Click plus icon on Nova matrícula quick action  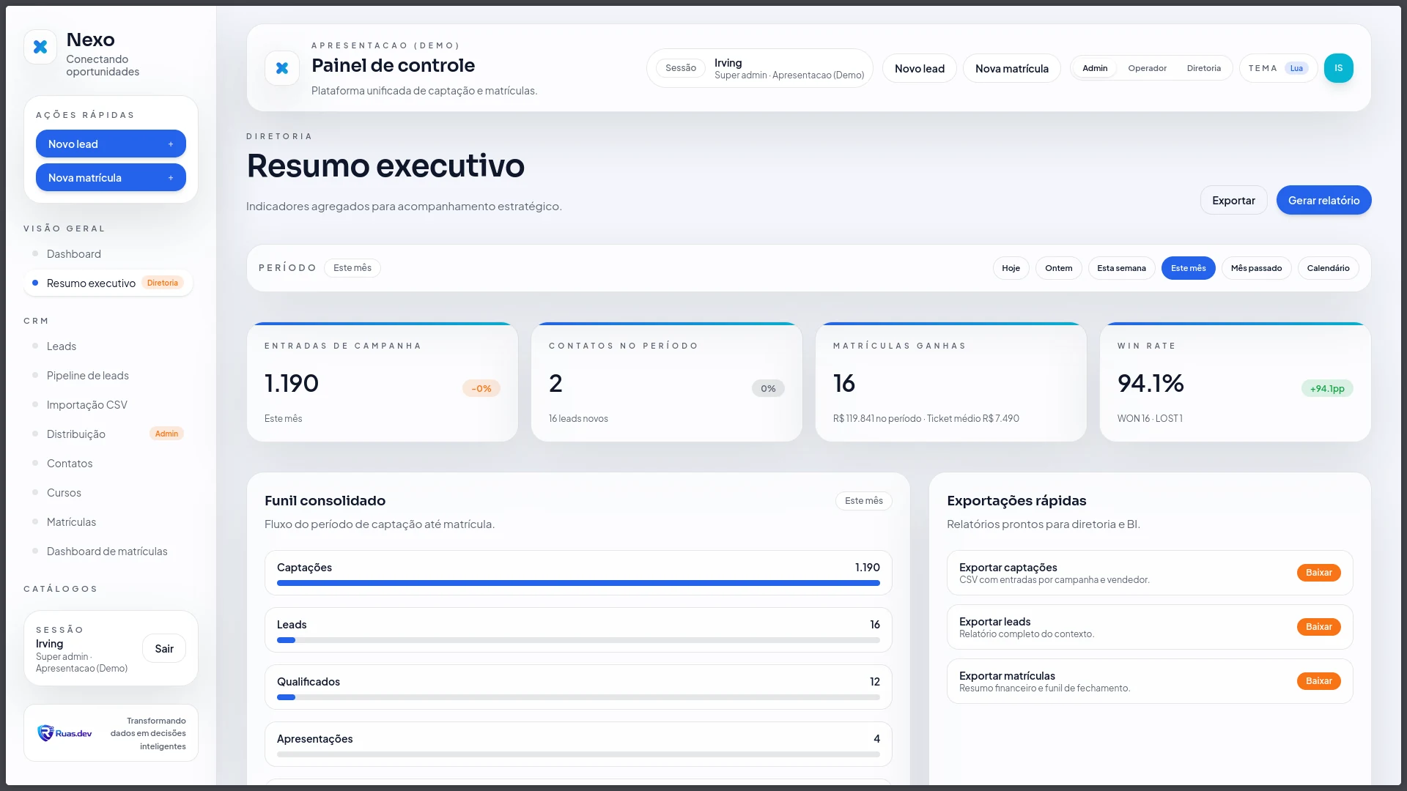tap(171, 178)
